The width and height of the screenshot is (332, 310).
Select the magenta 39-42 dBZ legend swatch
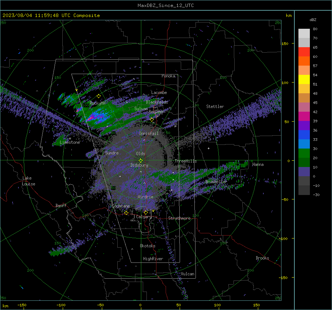point(304,116)
